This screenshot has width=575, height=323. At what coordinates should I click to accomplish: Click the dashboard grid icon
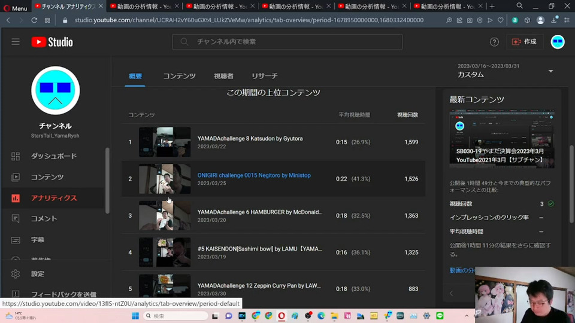pos(16,156)
